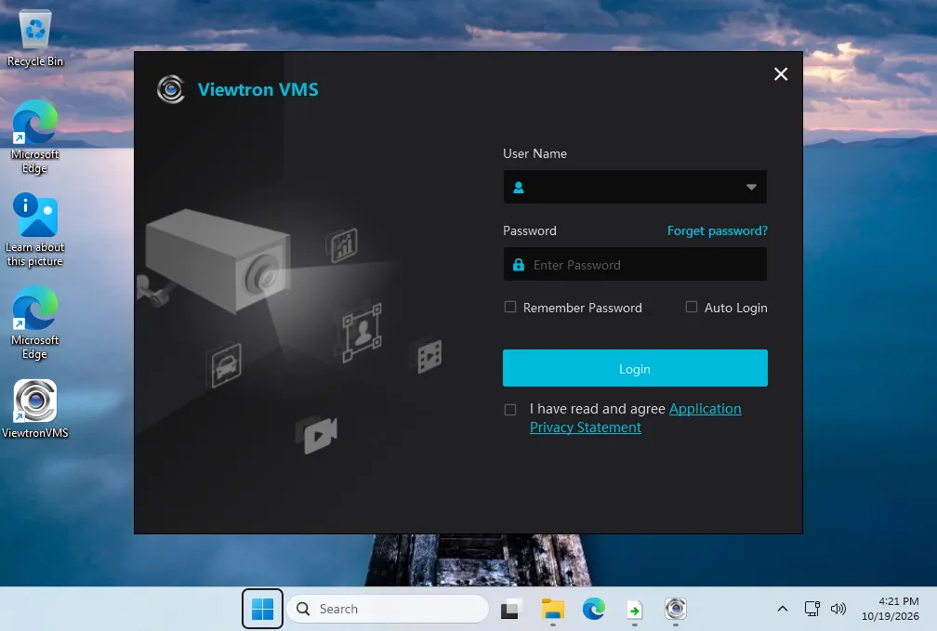Enable the Remember Password checkbox
This screenshot has height=631, width=937.
click(509, 307)
